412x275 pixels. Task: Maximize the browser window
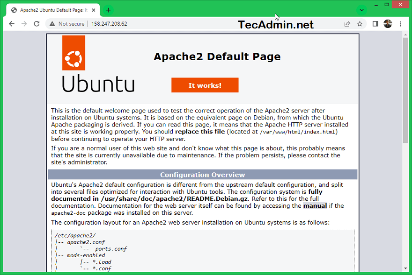tap(387, 5)
